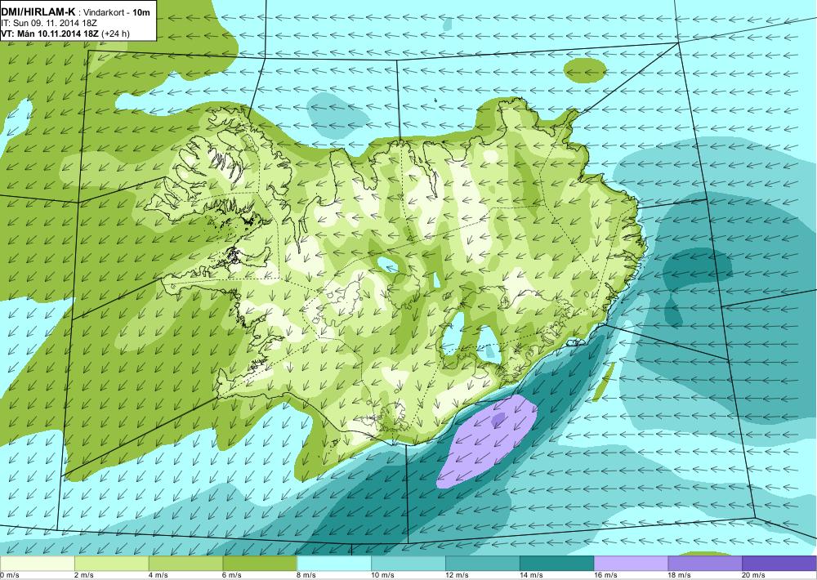Click the '18 m/s' legend label

[x=680, y=575]
